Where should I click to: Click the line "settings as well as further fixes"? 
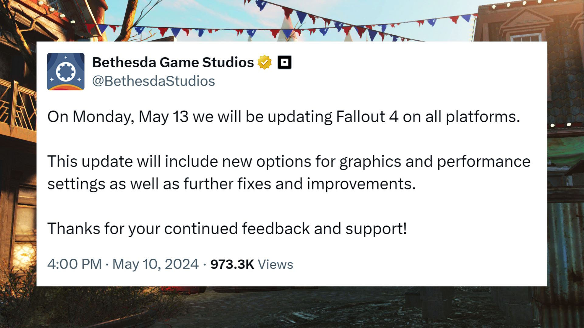click(x=231, y=184)
